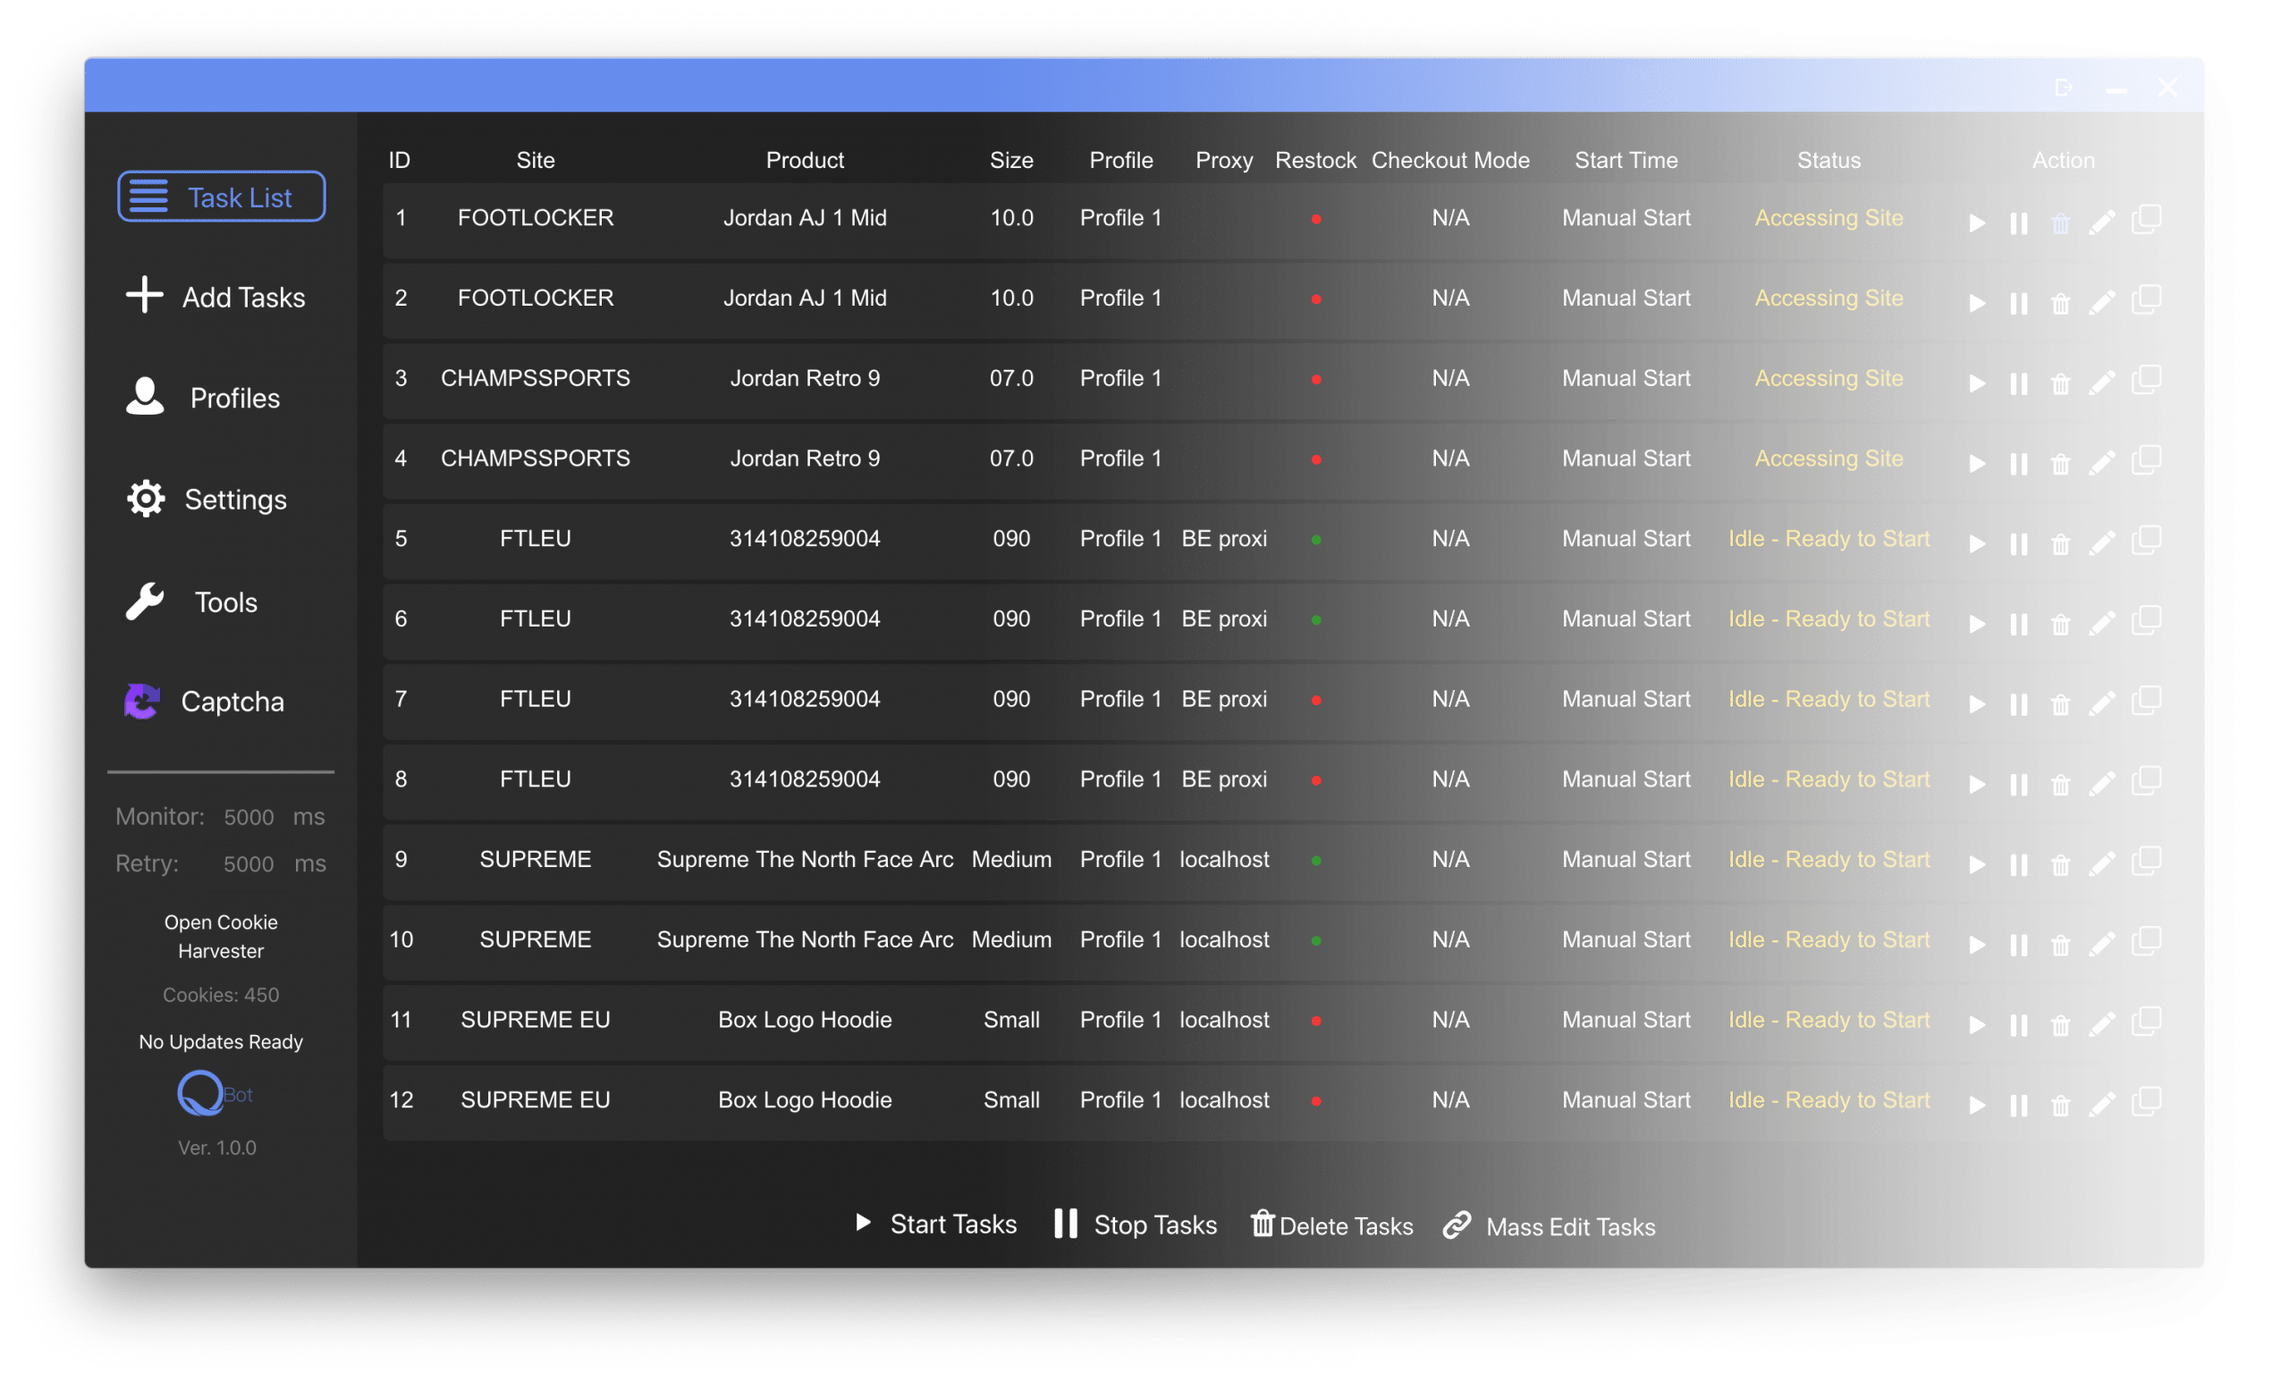Start task 9 SUPREME play icon
2289x1380 pixels.
coord(1977,864)
